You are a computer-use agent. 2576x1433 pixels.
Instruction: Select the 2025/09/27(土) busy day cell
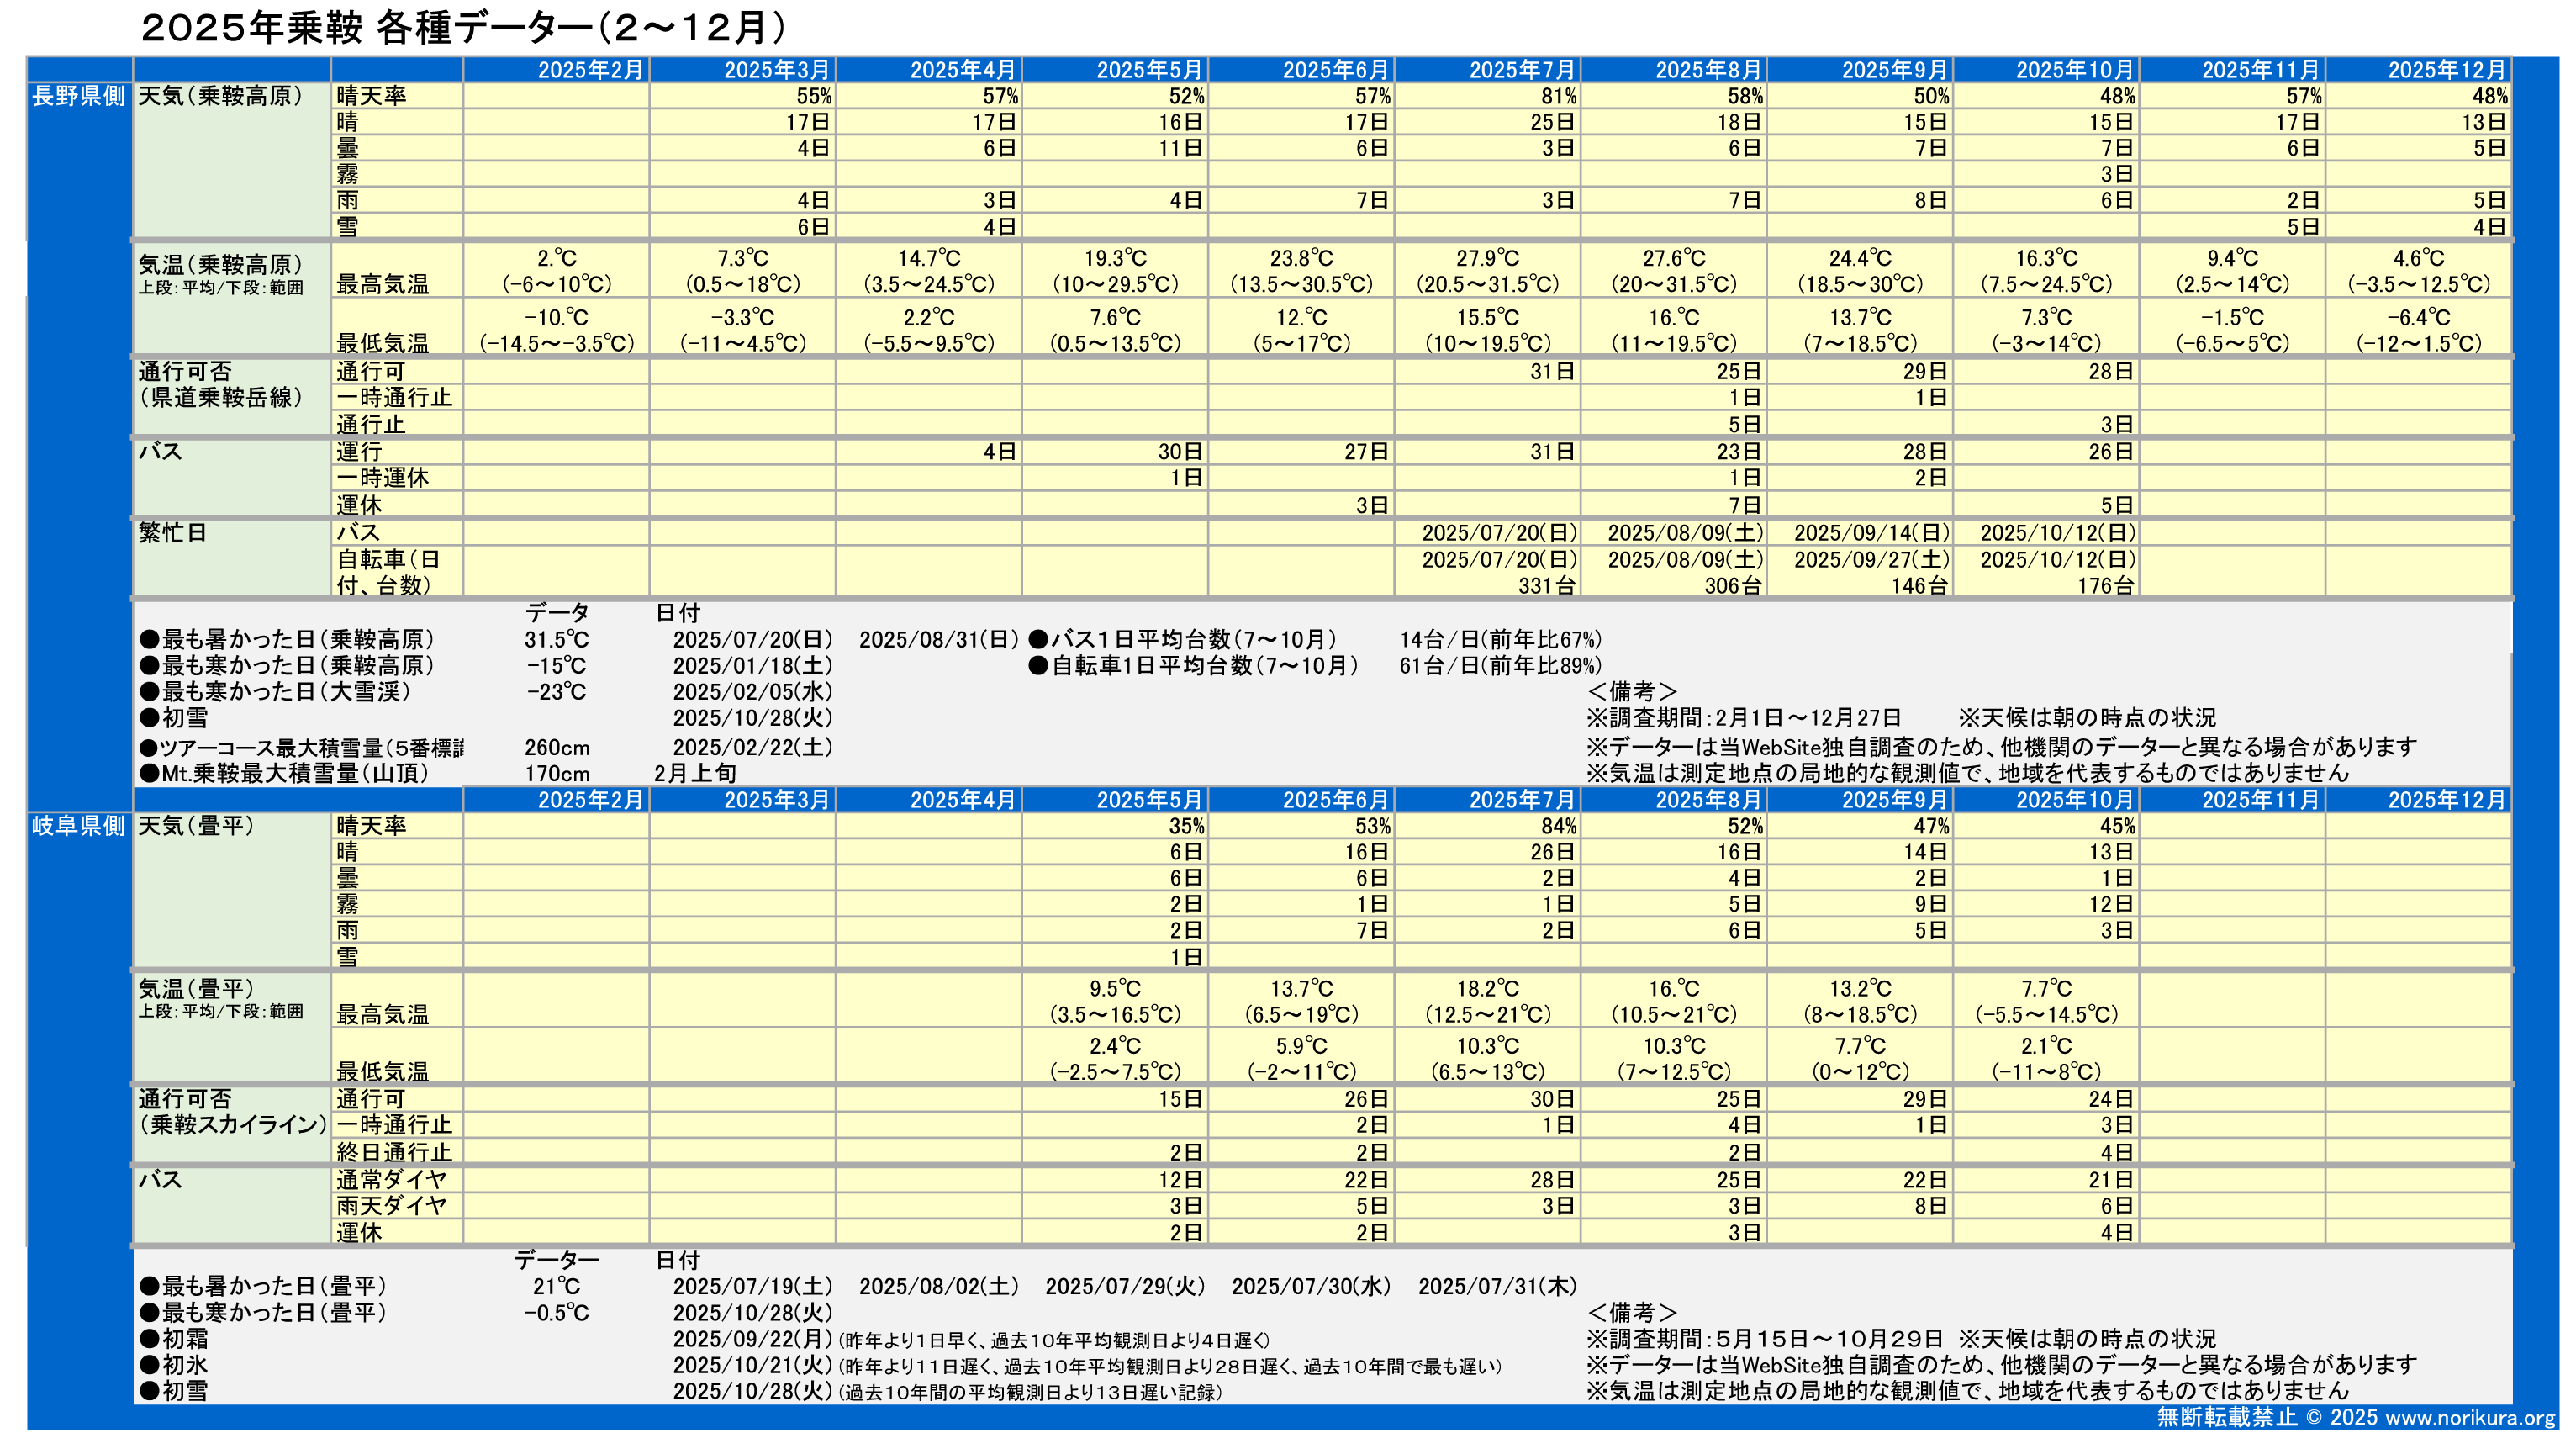(x=1871, y=559)
